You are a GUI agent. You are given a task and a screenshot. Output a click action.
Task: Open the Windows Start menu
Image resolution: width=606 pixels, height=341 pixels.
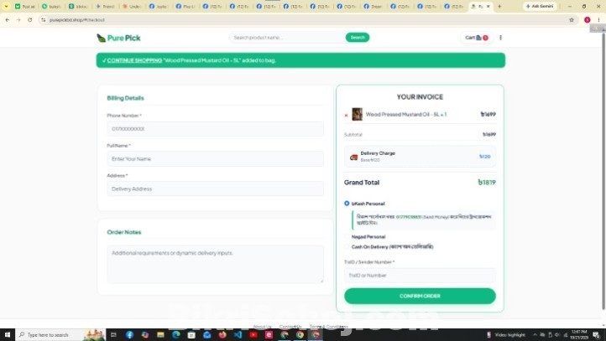(7, 335)
